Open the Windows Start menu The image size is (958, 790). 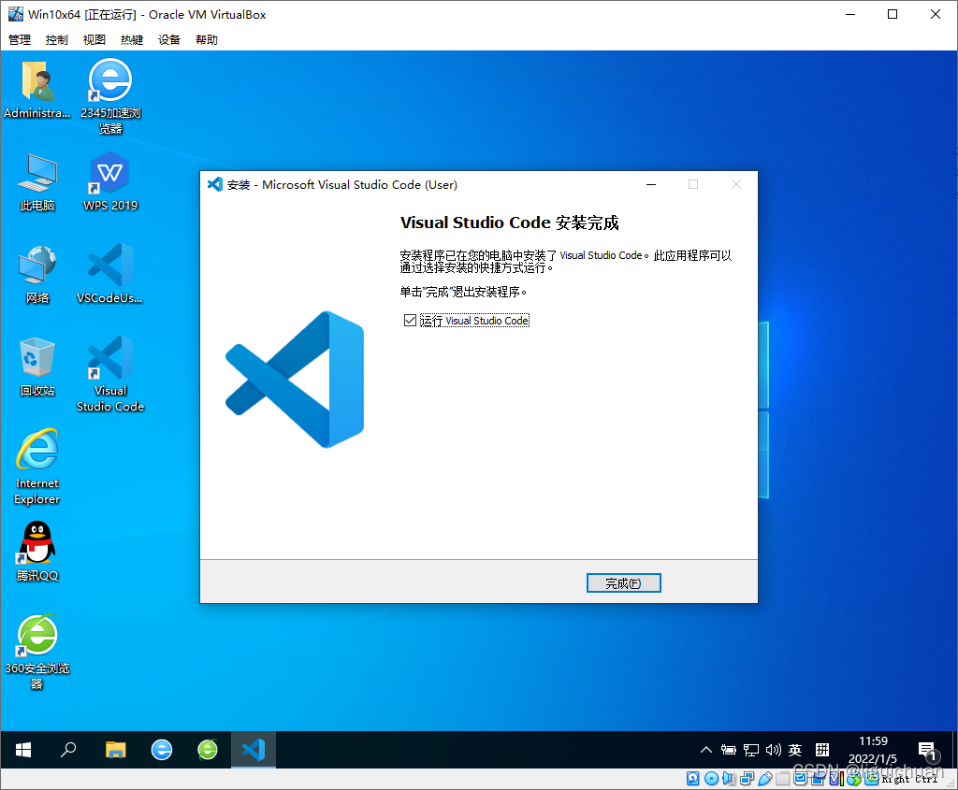pyautogui.click(x=23, y=750)
